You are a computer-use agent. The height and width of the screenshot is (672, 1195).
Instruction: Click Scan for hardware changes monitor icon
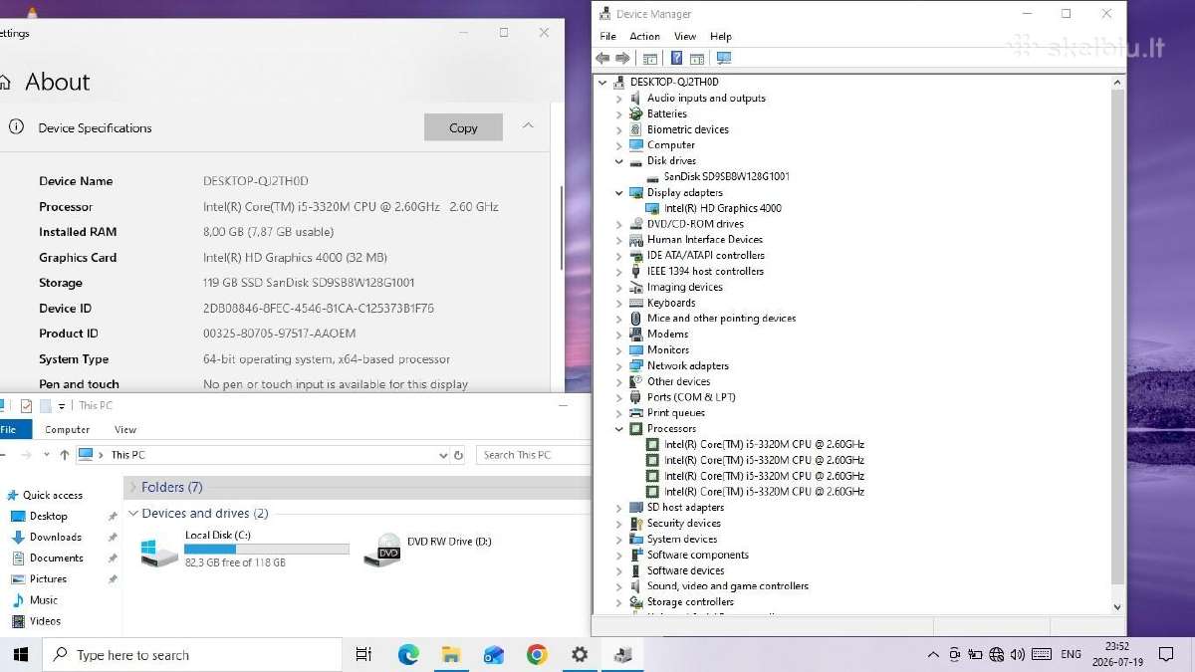724,59
